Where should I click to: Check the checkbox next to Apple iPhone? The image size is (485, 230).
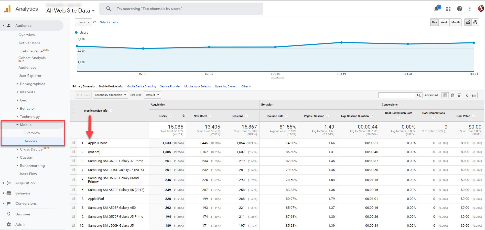[73, 143]
